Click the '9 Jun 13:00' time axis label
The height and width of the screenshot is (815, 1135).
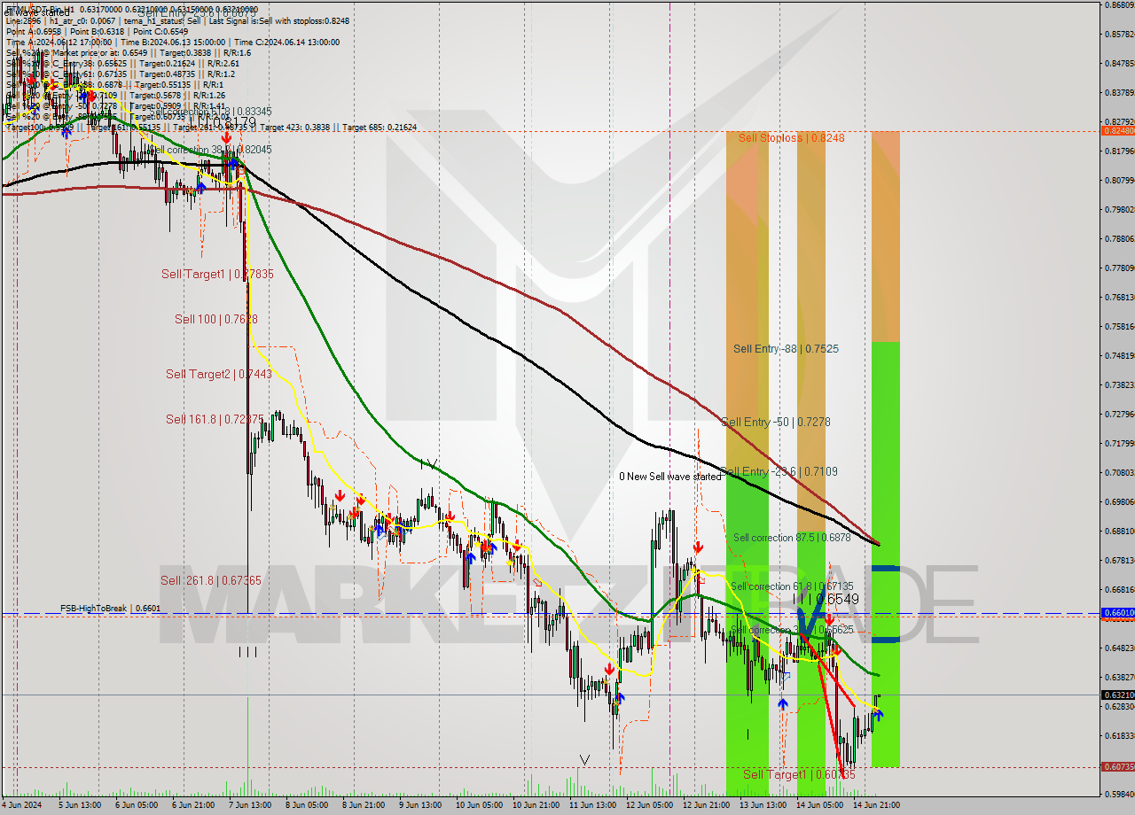point(419,805)
